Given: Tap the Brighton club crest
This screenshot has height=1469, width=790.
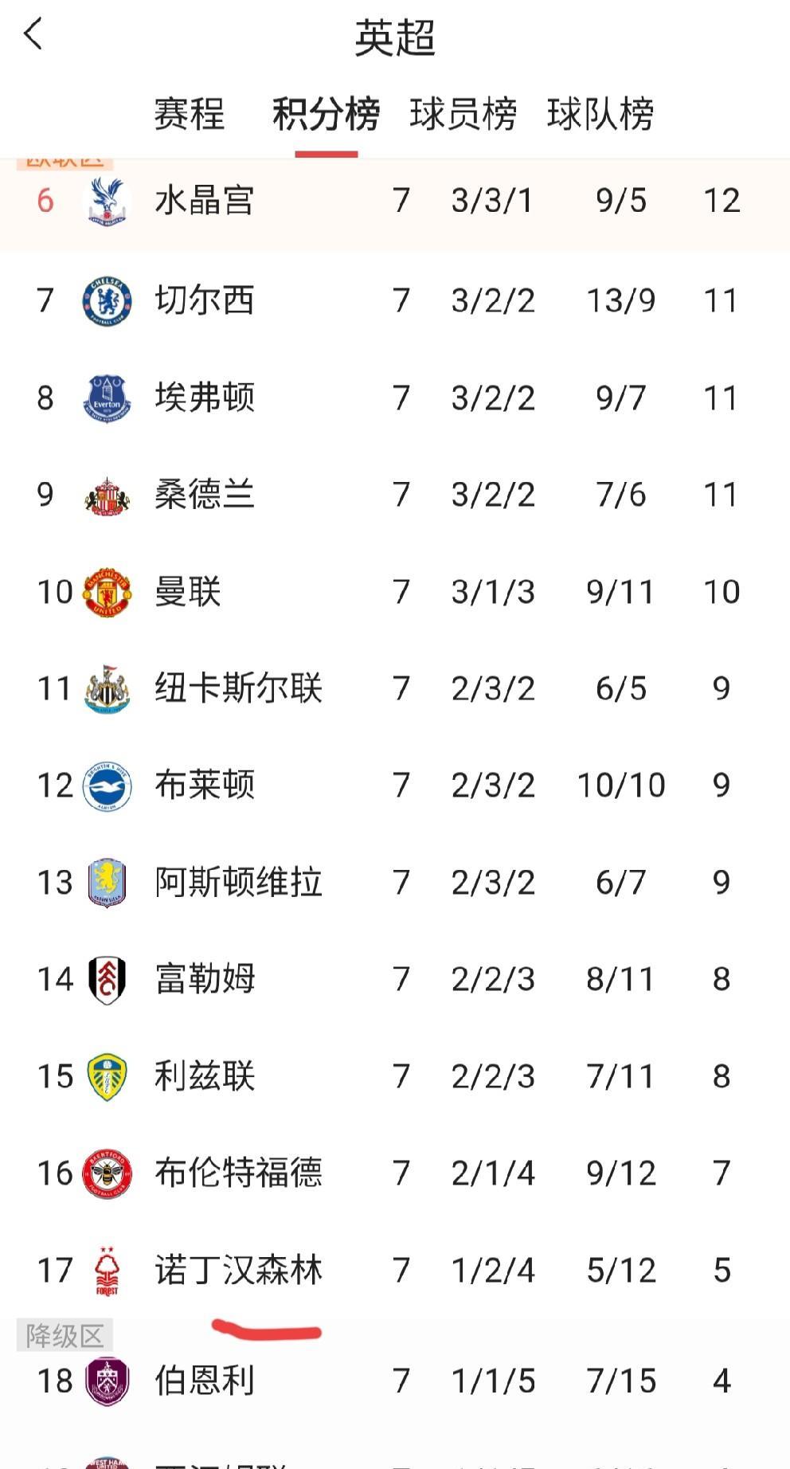Looking at the screenshot, I should tap(107, 786).
